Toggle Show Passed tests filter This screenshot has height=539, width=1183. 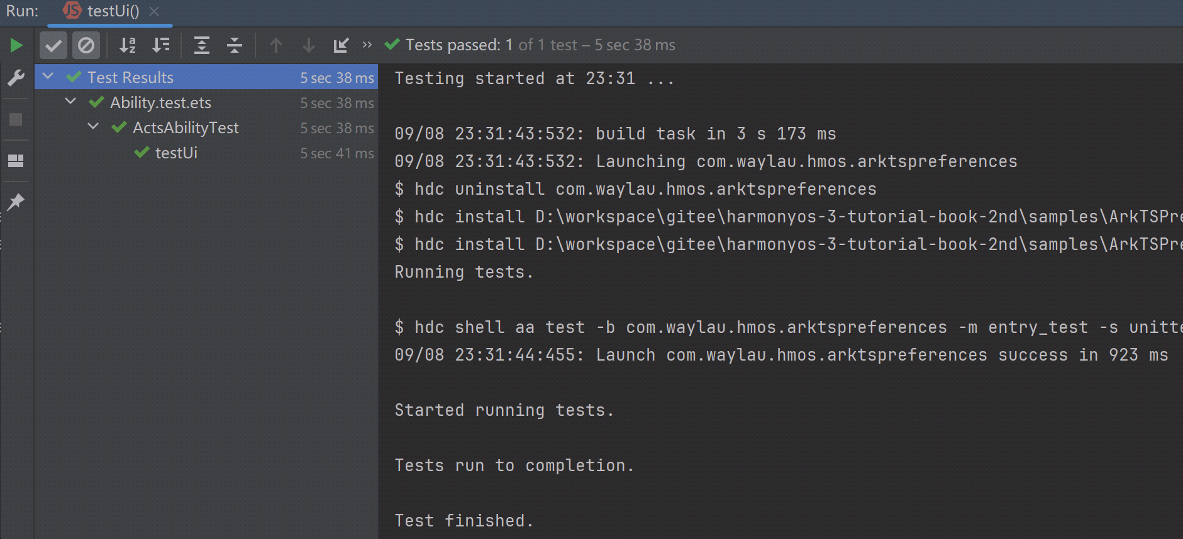click(53, 45)
